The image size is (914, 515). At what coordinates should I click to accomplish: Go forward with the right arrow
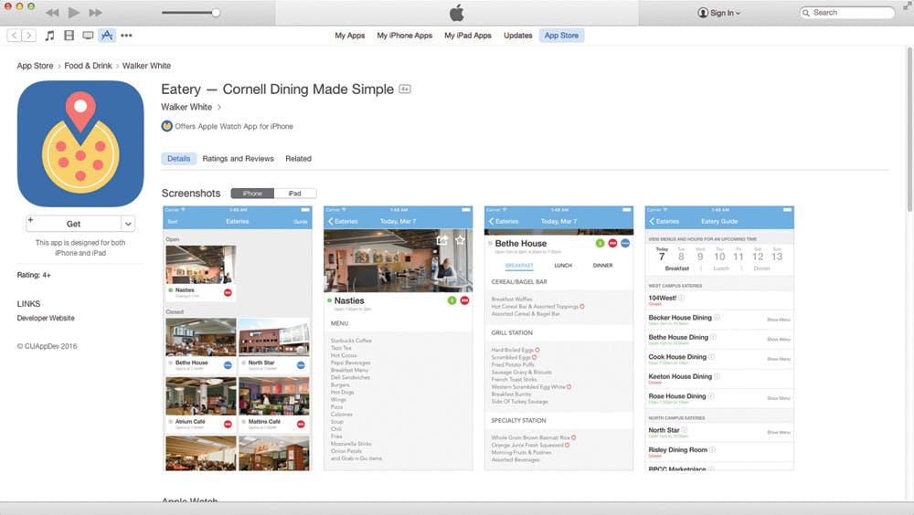[28, 36]
